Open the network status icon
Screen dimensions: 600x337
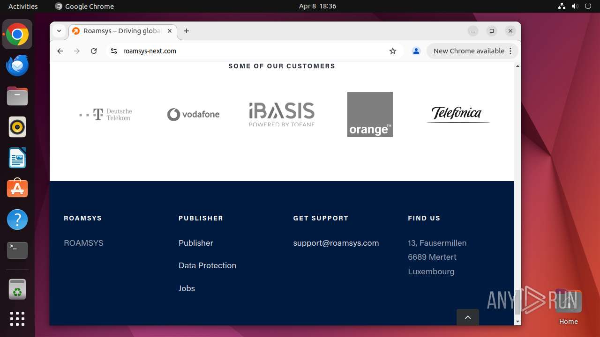tap(562, 6)
